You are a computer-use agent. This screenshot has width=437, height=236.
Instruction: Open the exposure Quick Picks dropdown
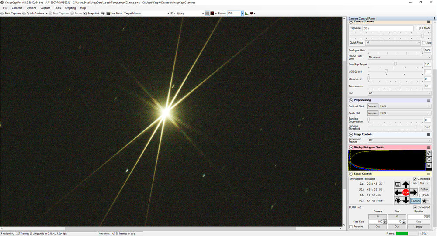pyautogui.click(x=393, y=43)
